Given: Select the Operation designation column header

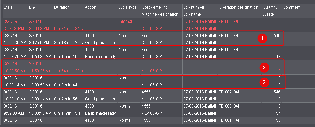Looking at the screenshot, I should pyautogui.click(x=238, y=7).
